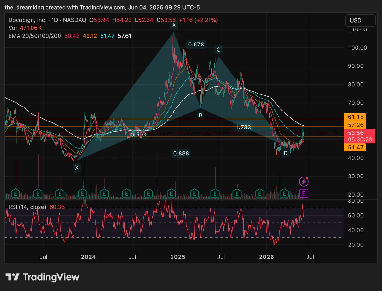
Task: Click the purple lightning bolt icon
Action: click(x=304, y=182)
